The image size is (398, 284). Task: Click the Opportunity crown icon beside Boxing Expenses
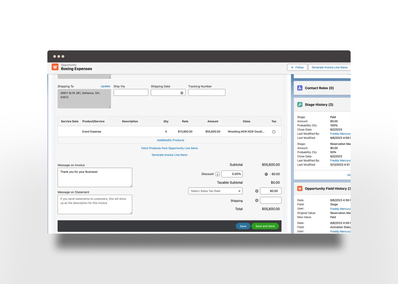click(55, 67)
